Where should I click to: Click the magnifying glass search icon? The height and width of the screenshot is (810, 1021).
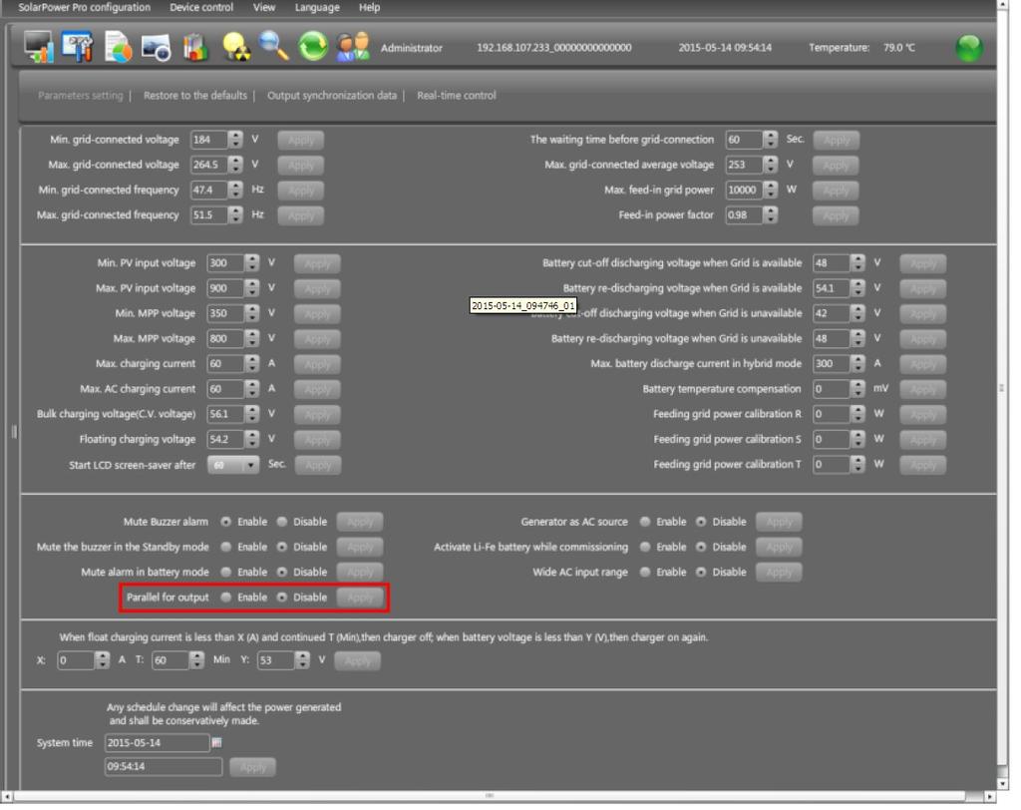point(273,46)
